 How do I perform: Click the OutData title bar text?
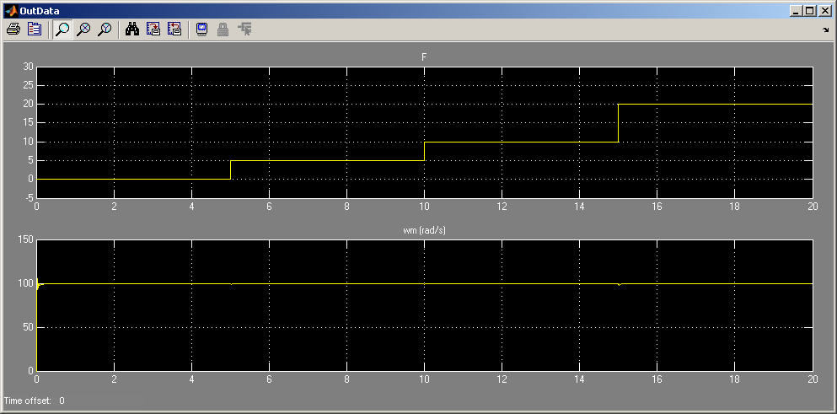40,11
